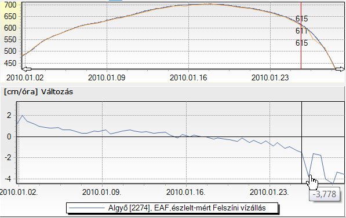
Task: Click the right scroll arrow on upper chart
Action: [x=340, y=69]
